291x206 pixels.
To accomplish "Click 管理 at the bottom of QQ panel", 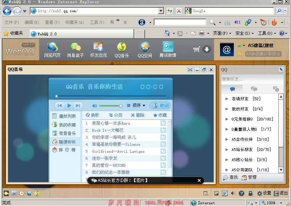I will pyautogui.click(x=249, y=177).
